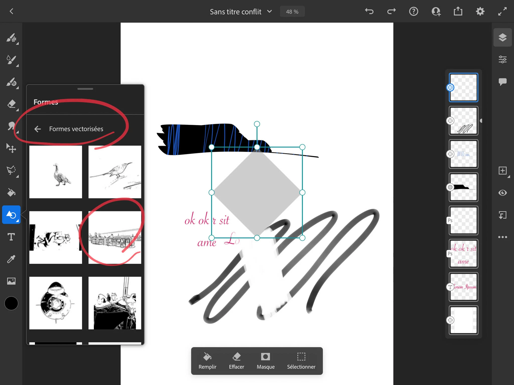Select the Eraser tool in left toolbar

pyautogui.click(x=11, y=104)
